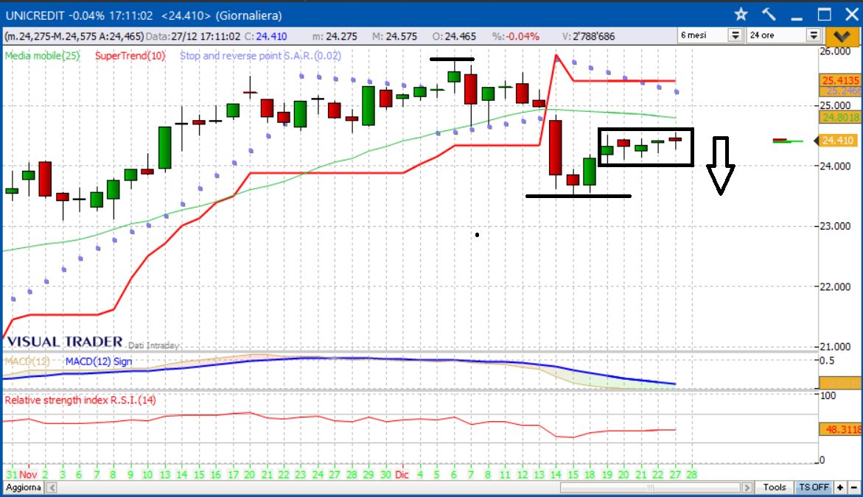Click the orange 24.410 current price tag

click(x=837, y=141)
